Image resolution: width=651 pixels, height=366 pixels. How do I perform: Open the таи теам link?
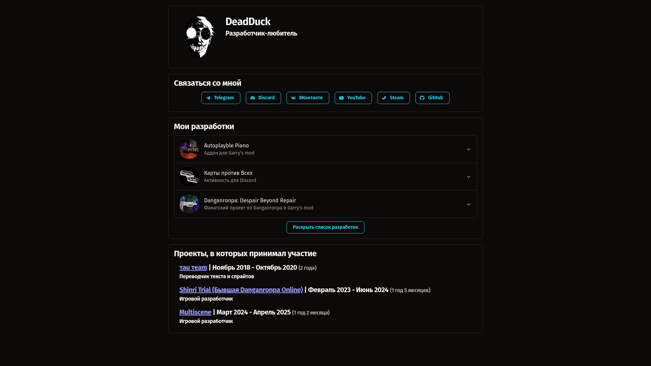tap(193, 267)
